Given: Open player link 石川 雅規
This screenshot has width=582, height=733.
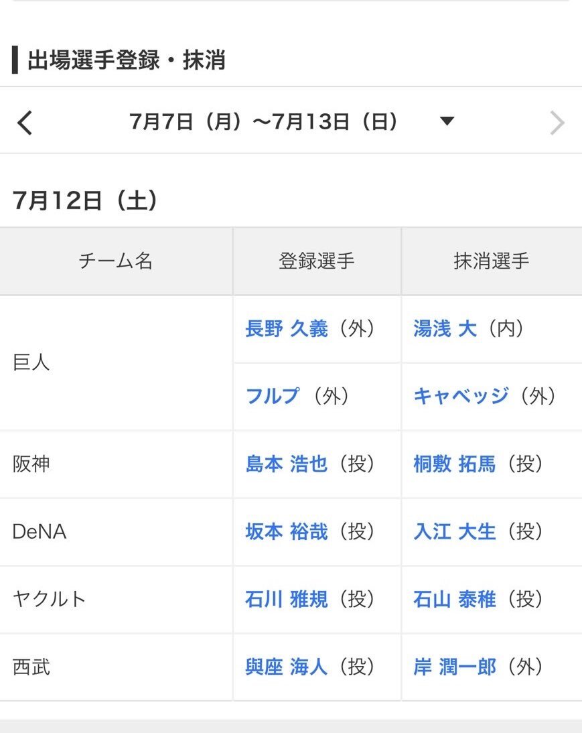Looking at the screenshot, I should 287,599.
